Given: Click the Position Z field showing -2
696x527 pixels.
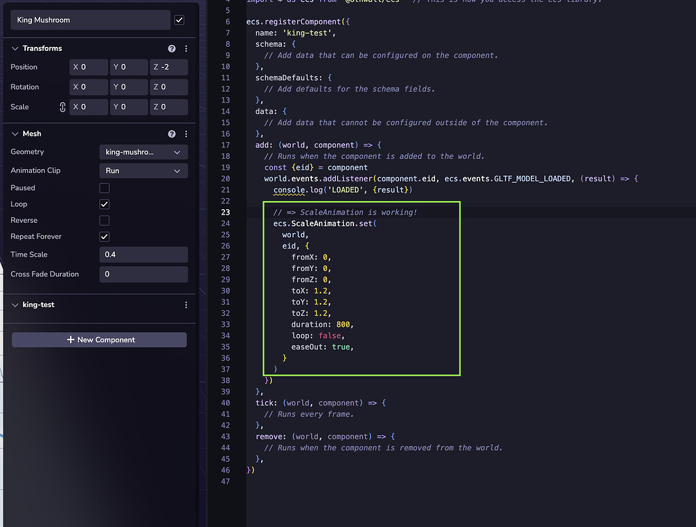Looking at the screenshot, I should [x=169, y=67].
